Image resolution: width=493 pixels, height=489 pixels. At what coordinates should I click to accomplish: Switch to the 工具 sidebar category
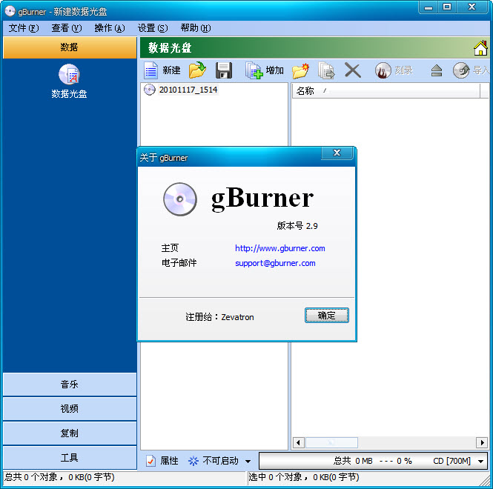click(x=70, y=458)
